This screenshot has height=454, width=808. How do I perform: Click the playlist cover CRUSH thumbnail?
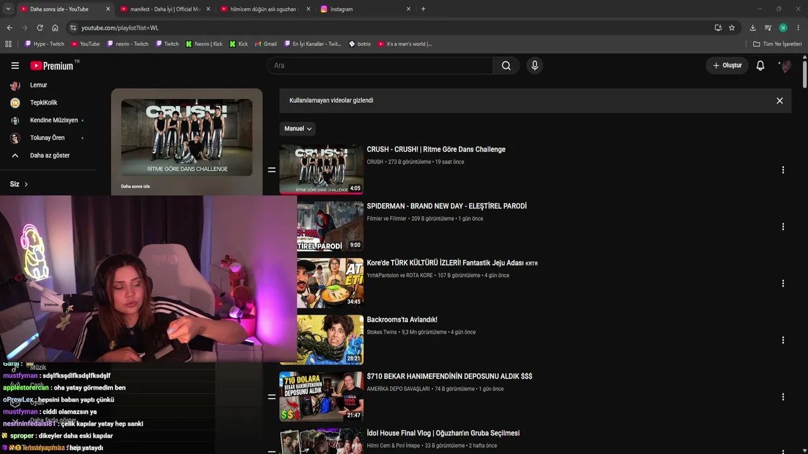(x=187, y=137)
